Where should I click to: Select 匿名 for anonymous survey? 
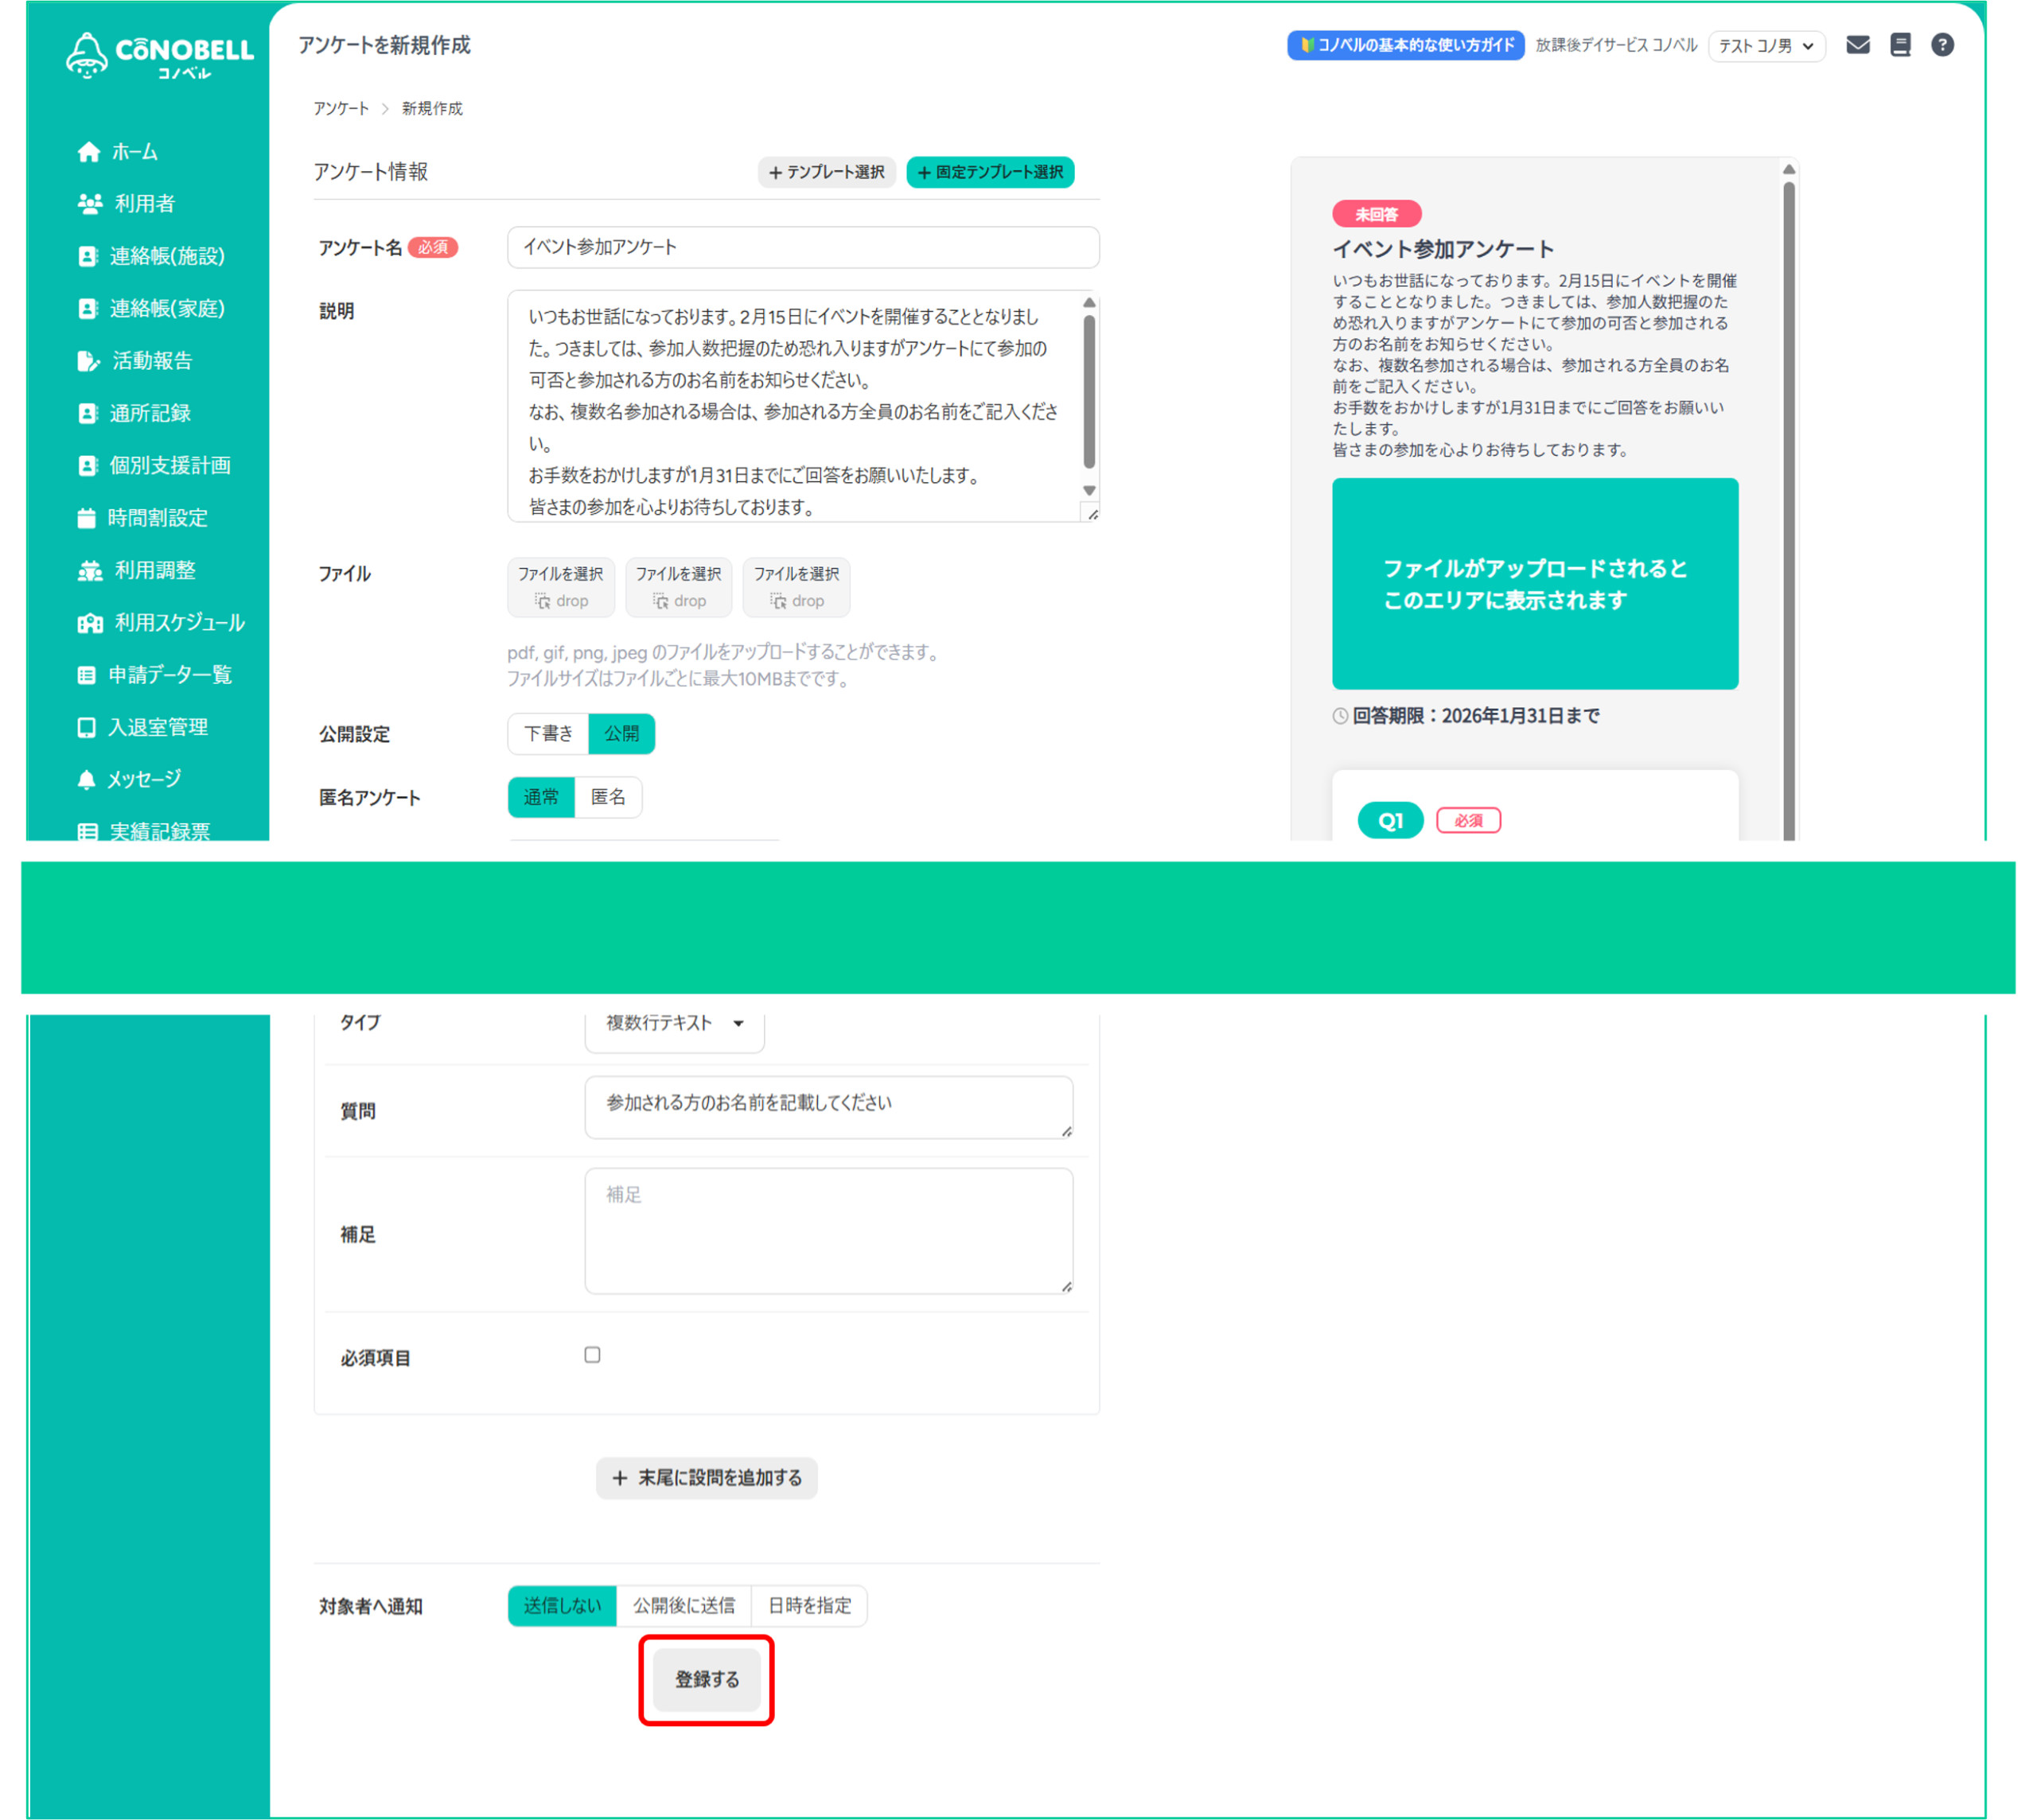608,797
